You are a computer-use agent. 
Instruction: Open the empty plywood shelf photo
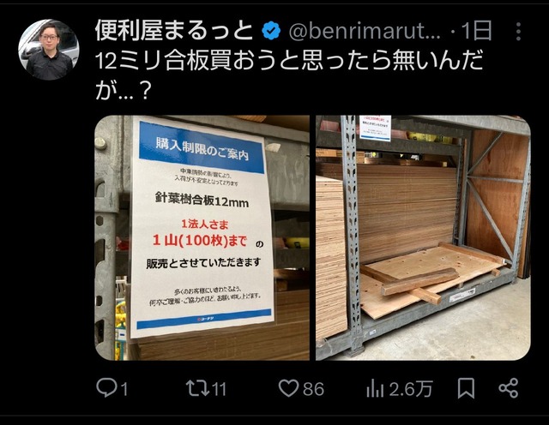tap(423, 238)
